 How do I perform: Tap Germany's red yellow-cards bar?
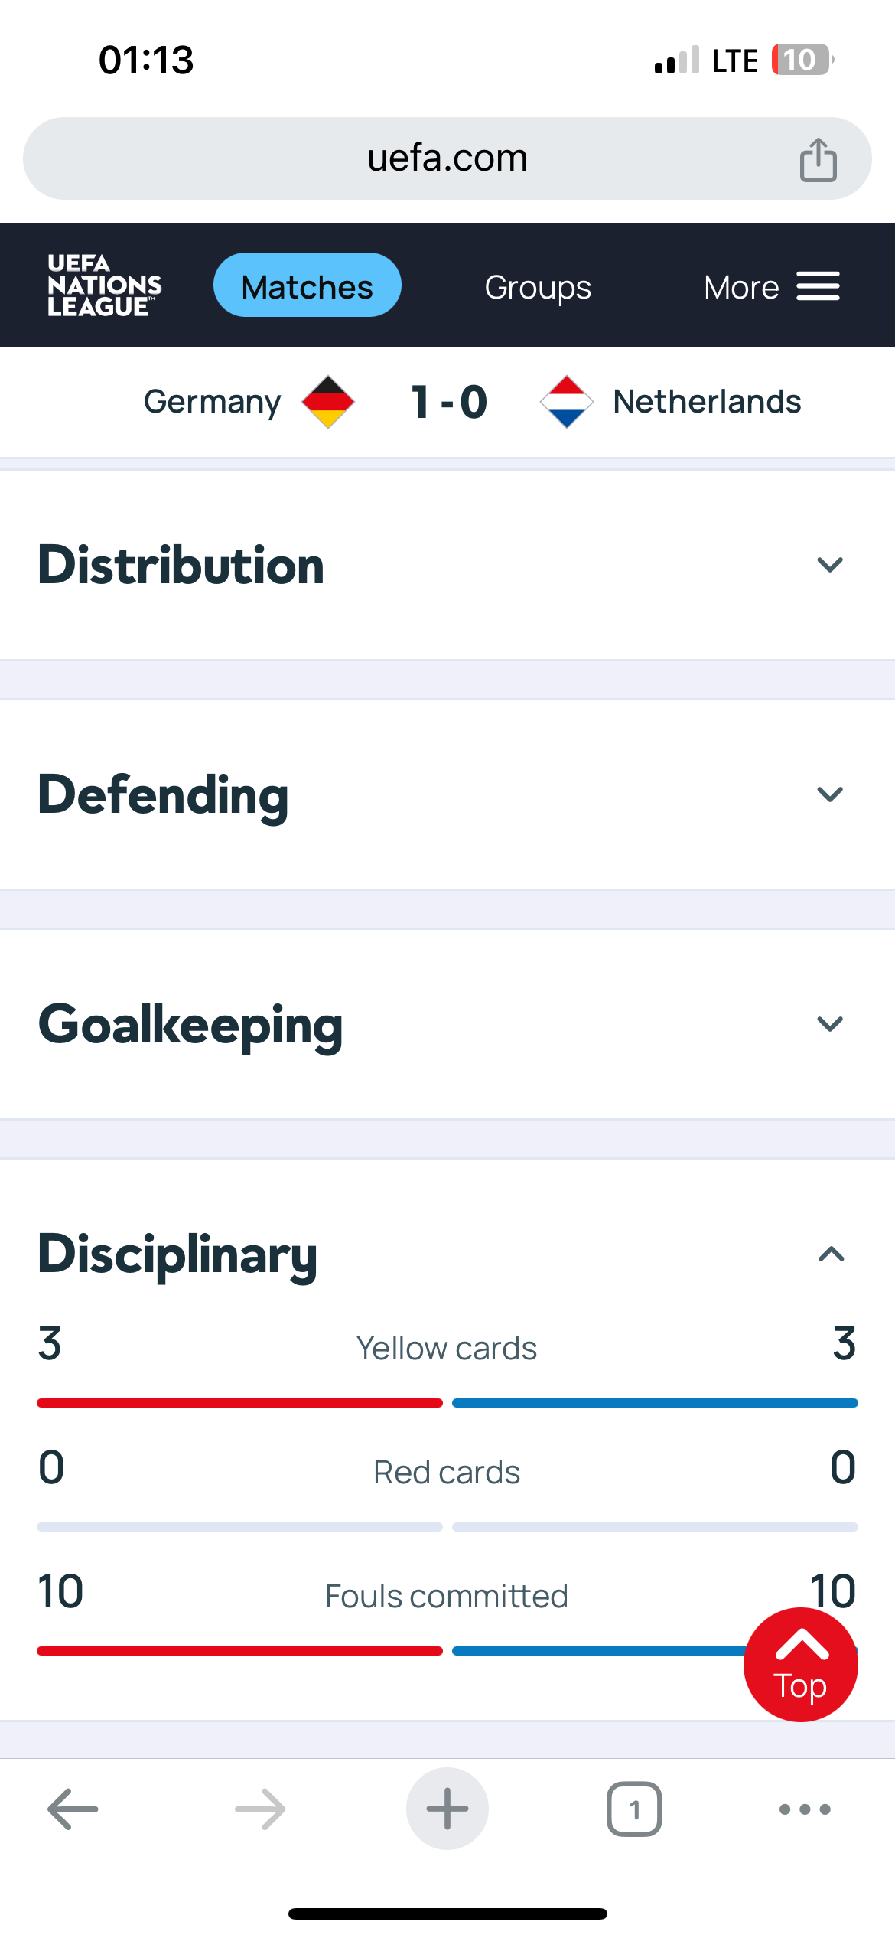point(239,1403)
